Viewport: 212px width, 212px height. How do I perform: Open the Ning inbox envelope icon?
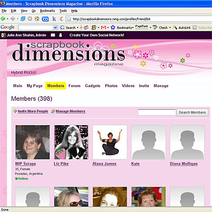pos(53,35)
